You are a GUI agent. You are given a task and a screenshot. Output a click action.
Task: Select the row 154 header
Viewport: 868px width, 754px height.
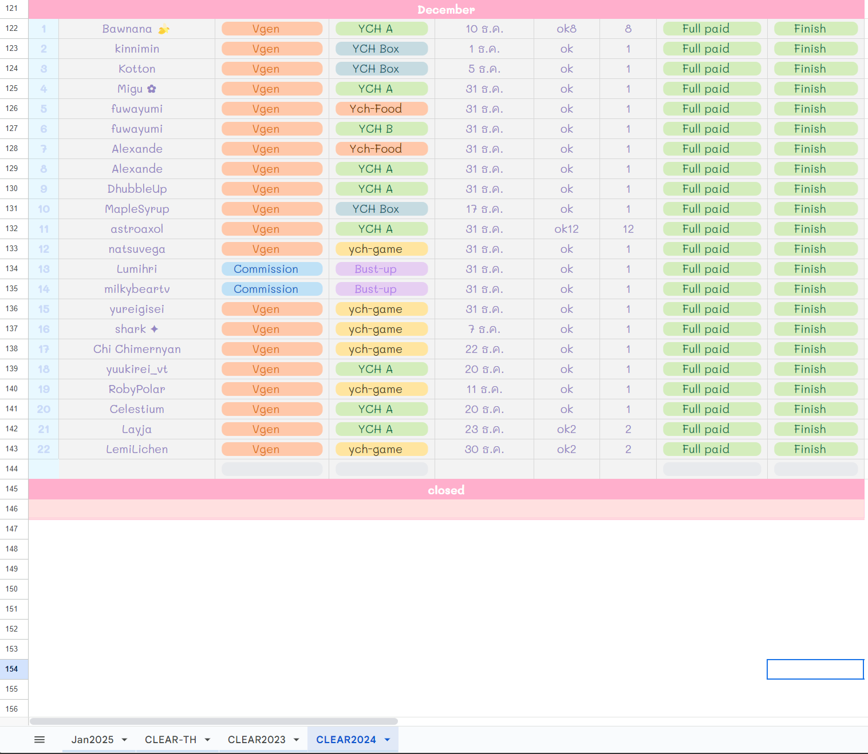pyautogui.click(x=12, y=669)
